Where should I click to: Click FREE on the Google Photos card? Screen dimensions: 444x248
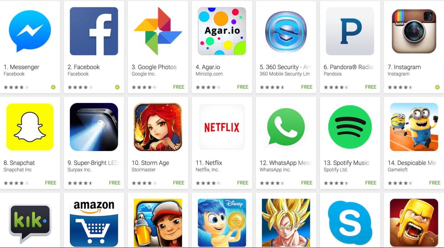179,87
